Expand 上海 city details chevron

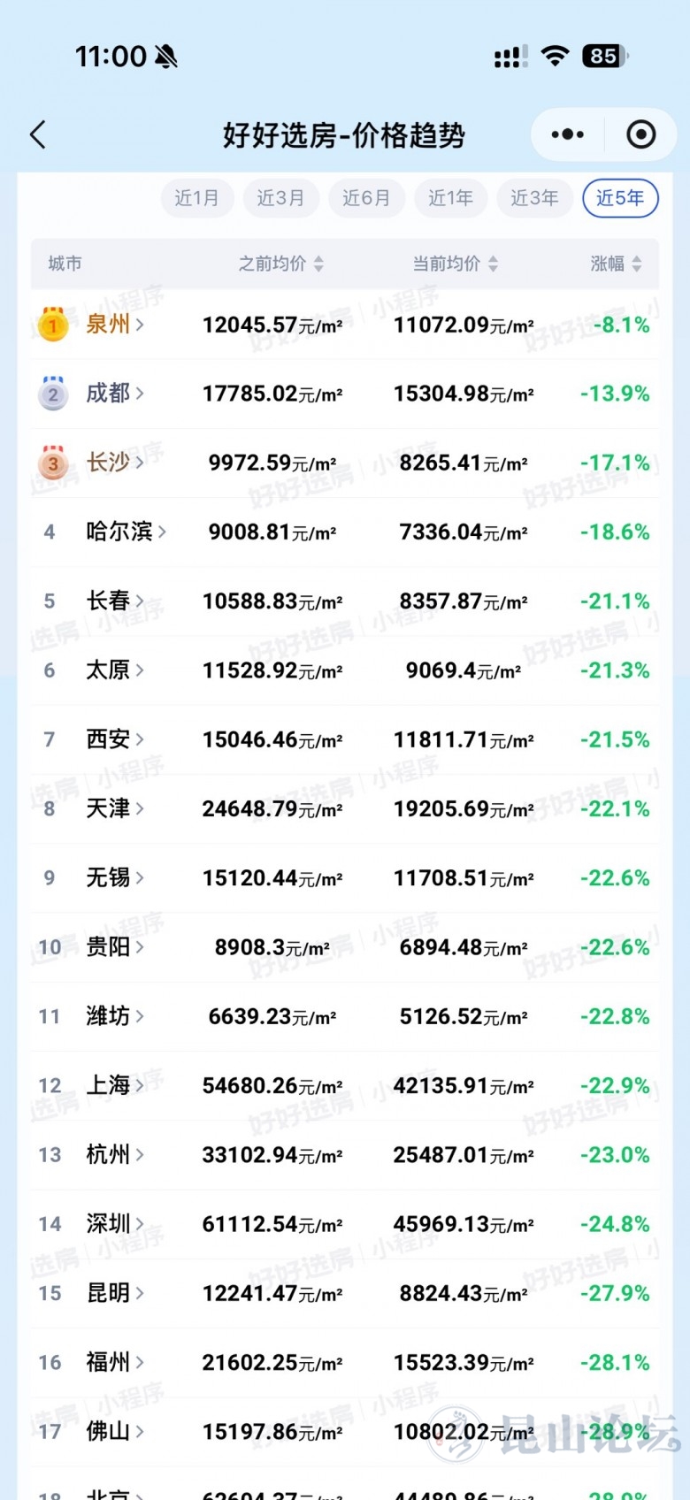point(141,1086)
